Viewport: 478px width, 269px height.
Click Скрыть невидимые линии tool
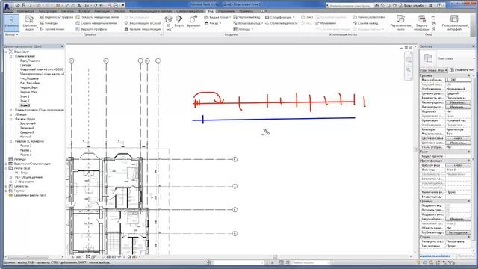pyautogui.click(x=96, y=23)
